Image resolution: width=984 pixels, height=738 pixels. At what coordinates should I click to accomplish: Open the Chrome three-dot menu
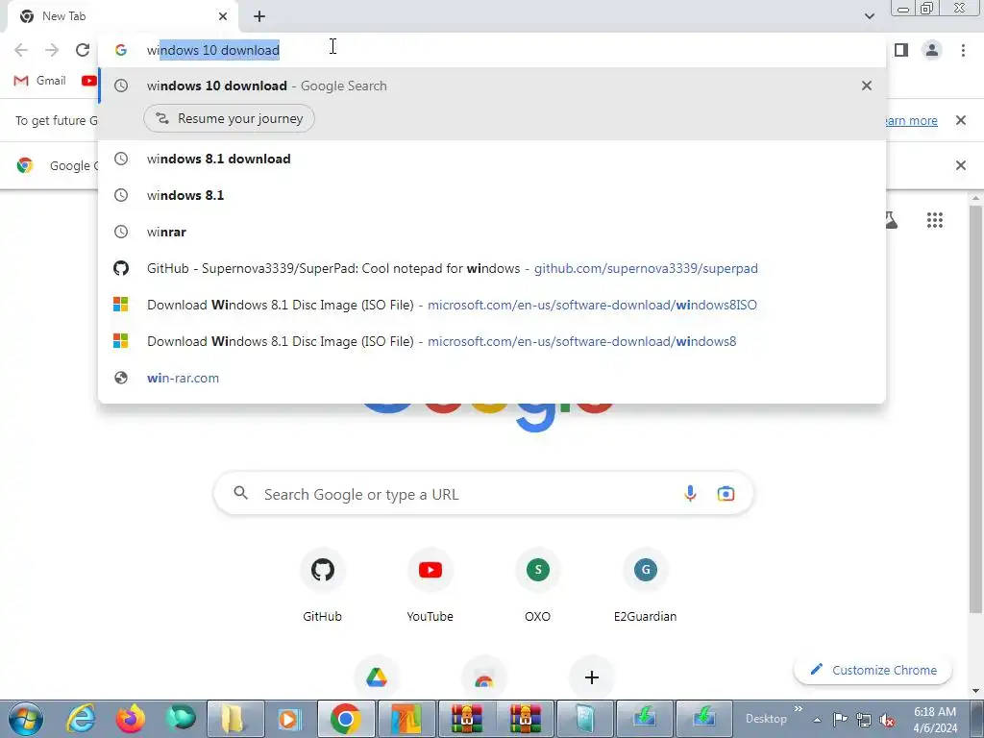963,50
